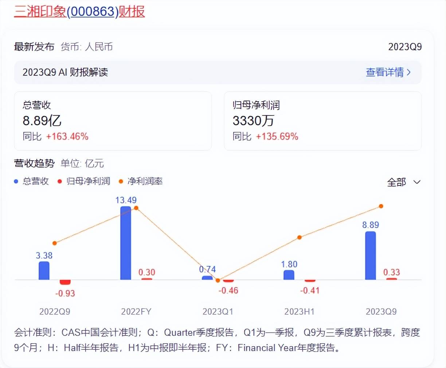
Task: Click the 最新发布 heading
Action: click(34, 47)
